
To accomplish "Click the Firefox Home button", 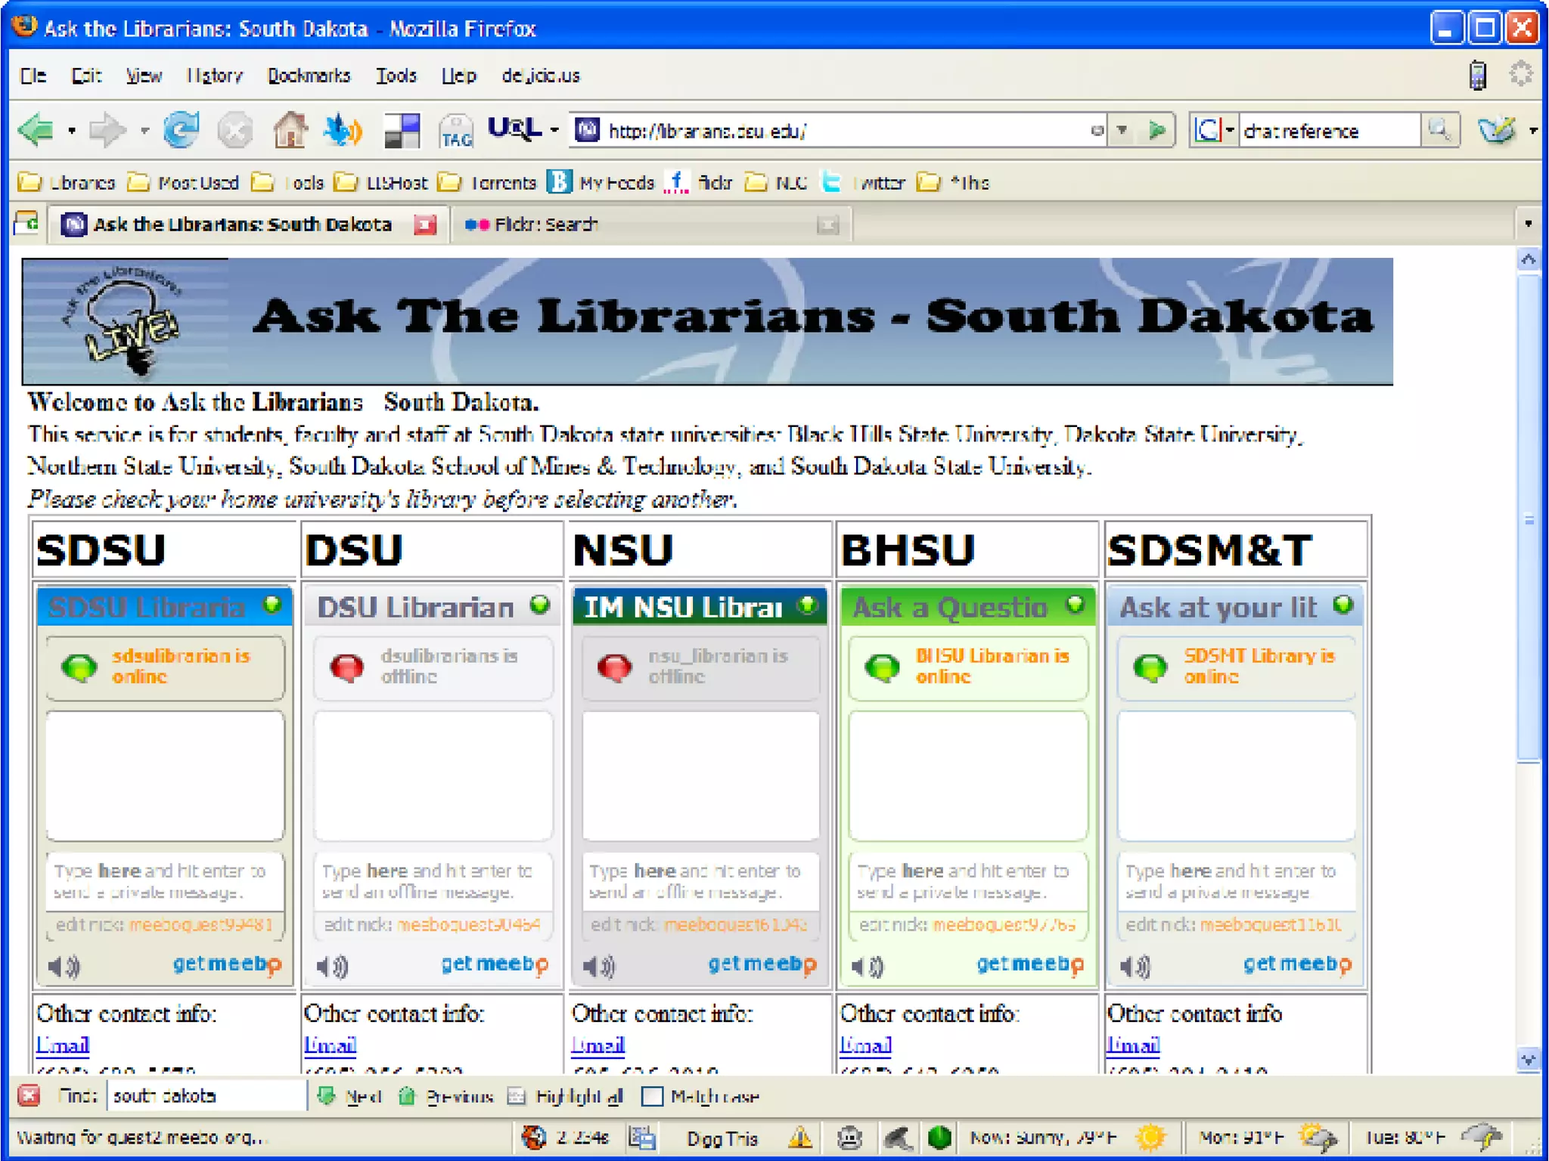I will coord(290,131).
